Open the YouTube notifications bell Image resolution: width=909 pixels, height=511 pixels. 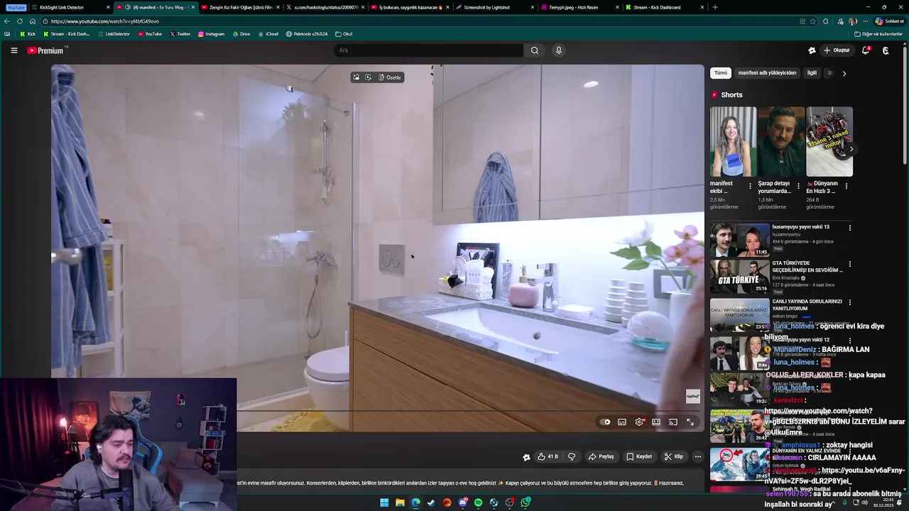click(x=866, y=50)
